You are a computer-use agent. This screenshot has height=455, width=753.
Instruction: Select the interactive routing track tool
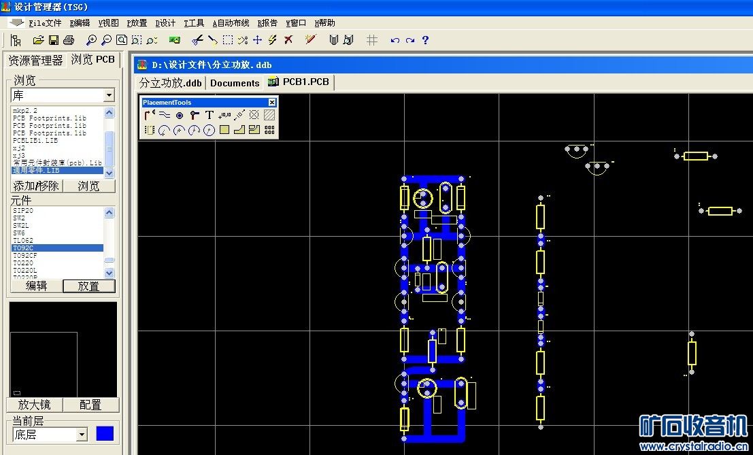(150, 115)
